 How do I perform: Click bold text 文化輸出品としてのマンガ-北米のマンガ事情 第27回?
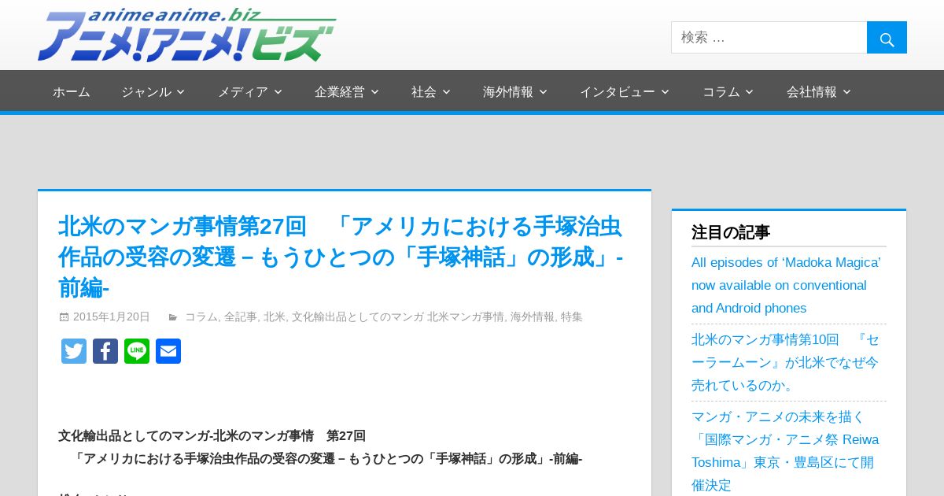[x=212, y=436]
